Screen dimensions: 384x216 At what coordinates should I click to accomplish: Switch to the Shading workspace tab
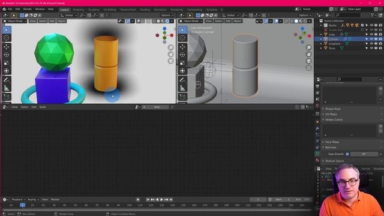pos(145,10)
